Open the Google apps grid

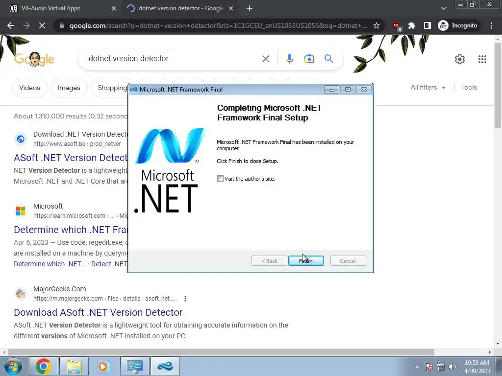[482, 59]
